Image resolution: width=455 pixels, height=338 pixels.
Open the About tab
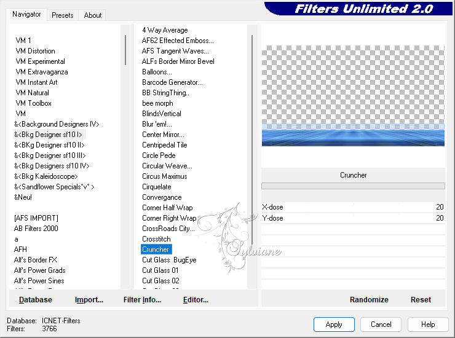93,15
